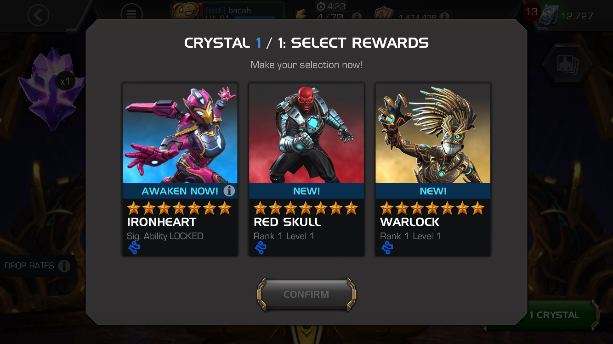The image size is (613, 344).
Task: Select the Ironheart reward card
Action: point(180,169)
